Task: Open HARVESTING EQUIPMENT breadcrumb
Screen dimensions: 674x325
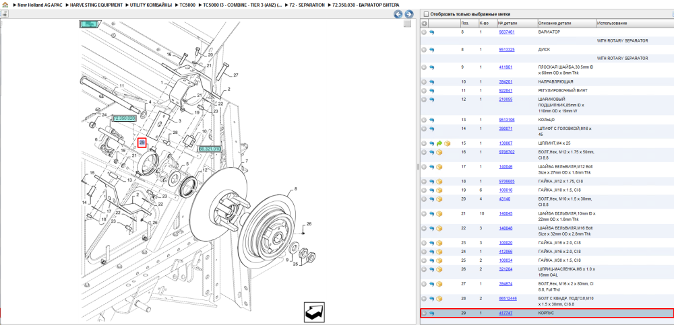Action: (96, 5)
